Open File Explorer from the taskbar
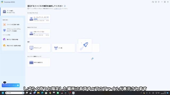 pos(38,93)
